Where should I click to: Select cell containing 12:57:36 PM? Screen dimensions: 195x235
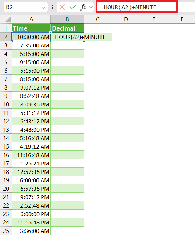(31, 172)
